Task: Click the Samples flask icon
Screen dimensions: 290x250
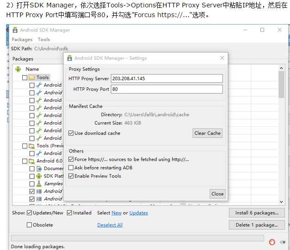Action: tap(39, 184)
